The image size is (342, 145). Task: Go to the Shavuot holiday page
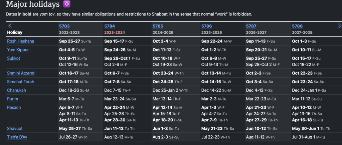(x=15, y=128)
